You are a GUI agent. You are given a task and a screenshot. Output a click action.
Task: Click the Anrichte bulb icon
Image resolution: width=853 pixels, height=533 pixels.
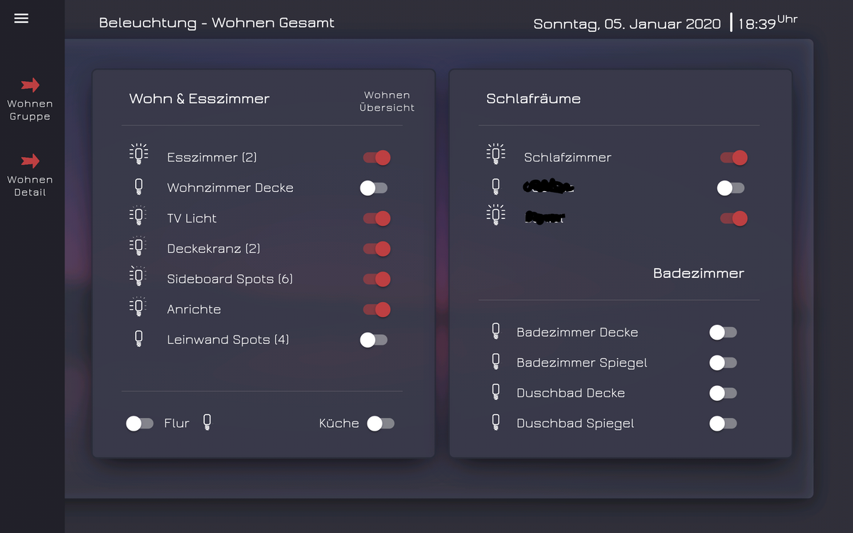[x=139, y=307]
